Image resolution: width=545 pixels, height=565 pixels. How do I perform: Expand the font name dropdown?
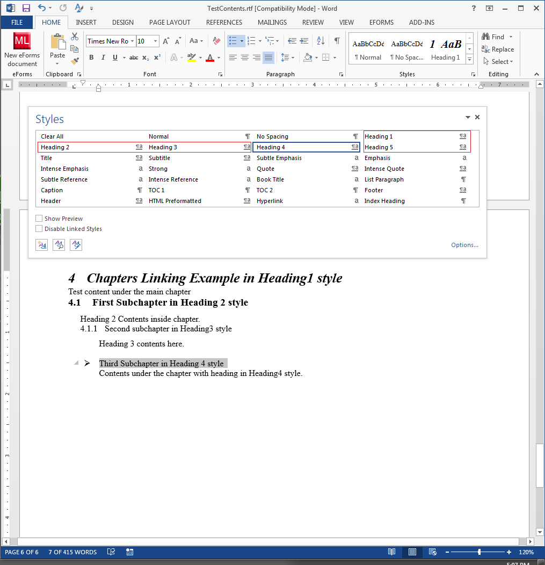(132, 41)
